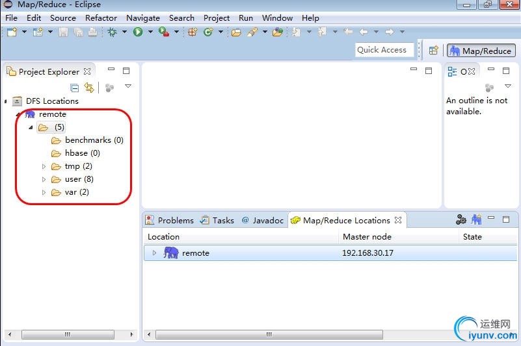Click Edit Hadoop location gear icon
The image size is (521, 346).
coord(461,219)
